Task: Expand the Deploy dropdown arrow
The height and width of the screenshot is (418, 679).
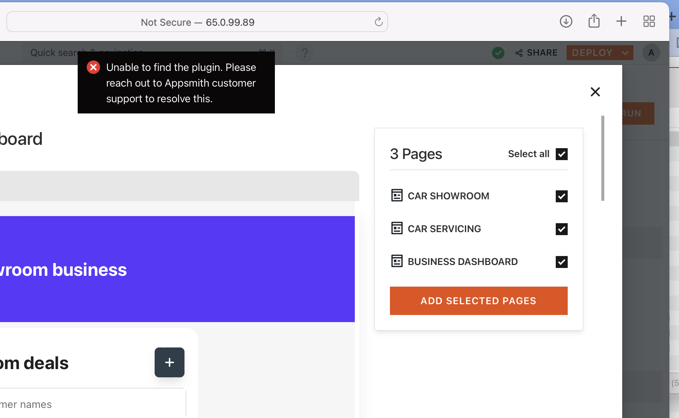Action: point(625,53)
